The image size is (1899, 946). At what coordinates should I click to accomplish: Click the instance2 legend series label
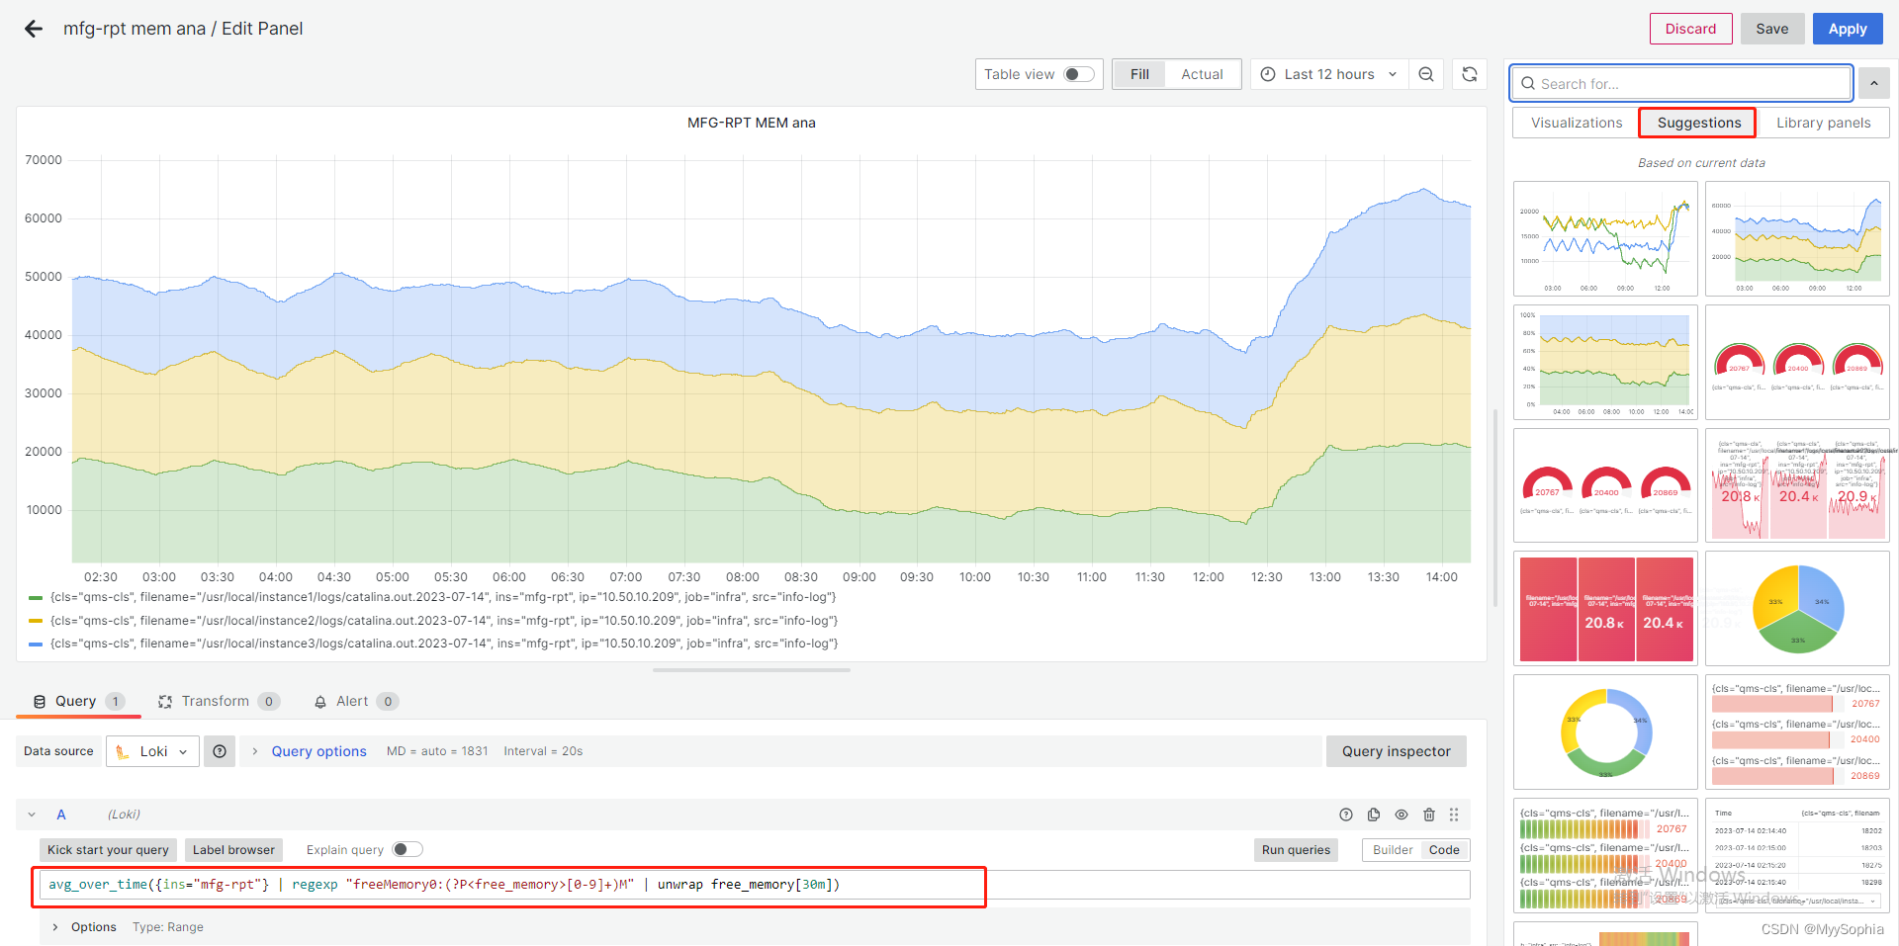444,621
